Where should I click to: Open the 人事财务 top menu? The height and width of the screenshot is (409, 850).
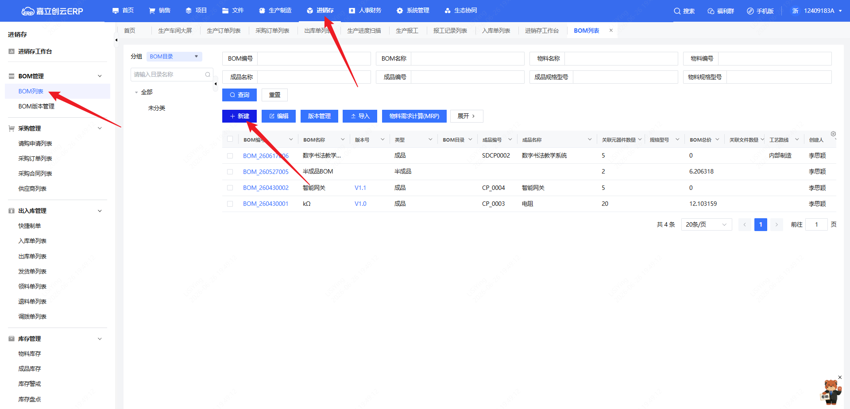pyautogui.click(x=365, y=11)
